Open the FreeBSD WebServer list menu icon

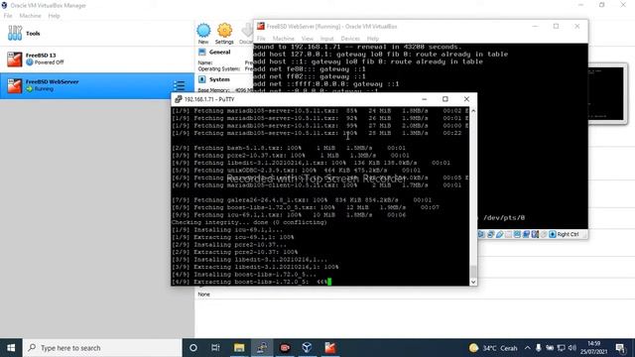[x=179, y=85]
